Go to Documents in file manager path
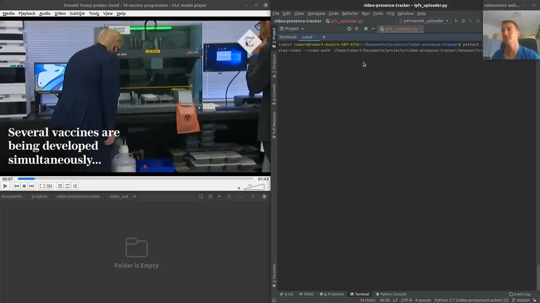 [x=12, y=197]
